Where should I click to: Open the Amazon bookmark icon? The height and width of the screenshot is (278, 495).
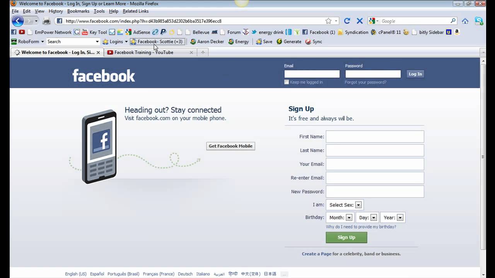click(x=457, y=32)
